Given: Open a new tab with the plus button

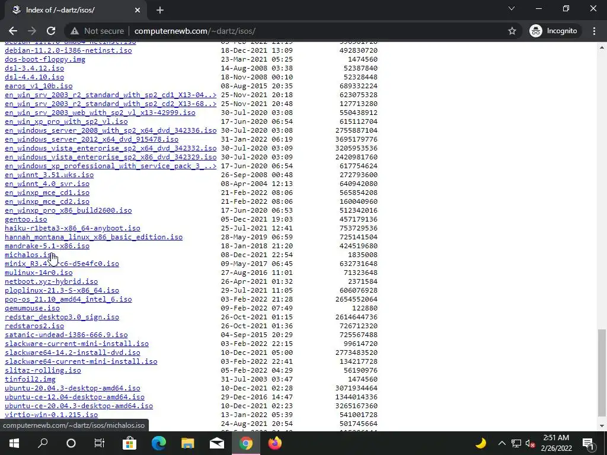Looking at the screenshot, I should [160, 10].
